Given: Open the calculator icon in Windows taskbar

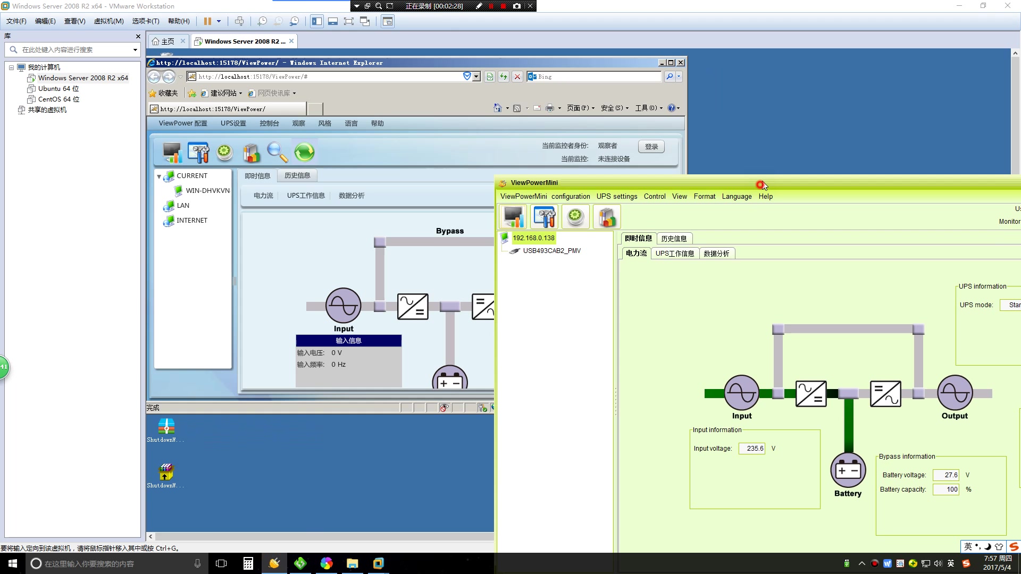Looking at the screenshot, I should (x=248, y=563).
